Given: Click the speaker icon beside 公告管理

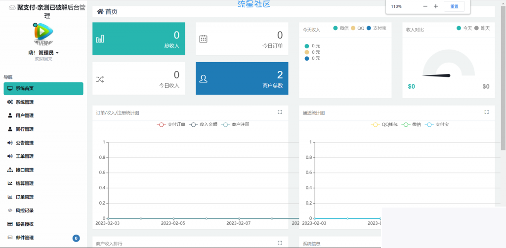Looking at the screenshot, I should [x=10, y=143].
